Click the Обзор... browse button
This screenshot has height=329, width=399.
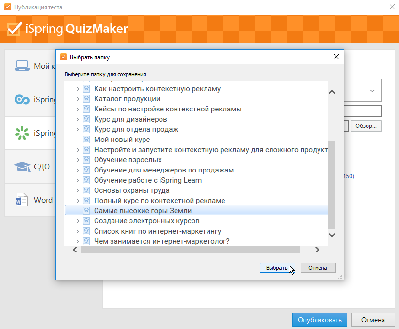coord(366,126)
